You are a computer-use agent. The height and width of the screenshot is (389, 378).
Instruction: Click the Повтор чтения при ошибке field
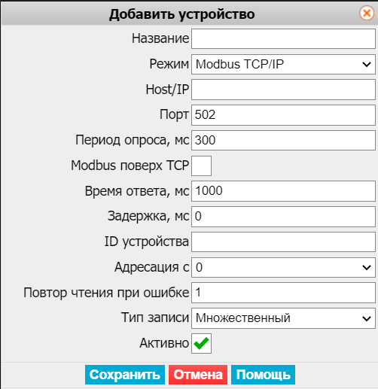point(283,293)
